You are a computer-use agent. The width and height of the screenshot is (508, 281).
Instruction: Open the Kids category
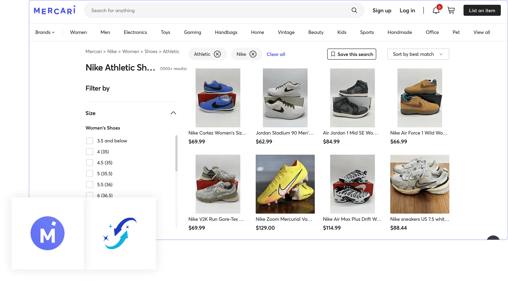click(x=342, y=32)
